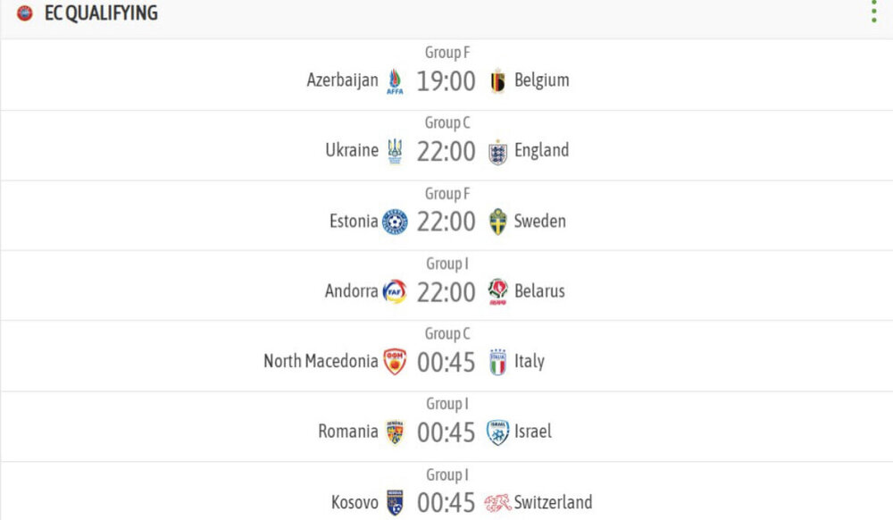Screen dimensions: 893x520
Task: Open the EC QUALIFYING competition header
Action: (101, 13)
